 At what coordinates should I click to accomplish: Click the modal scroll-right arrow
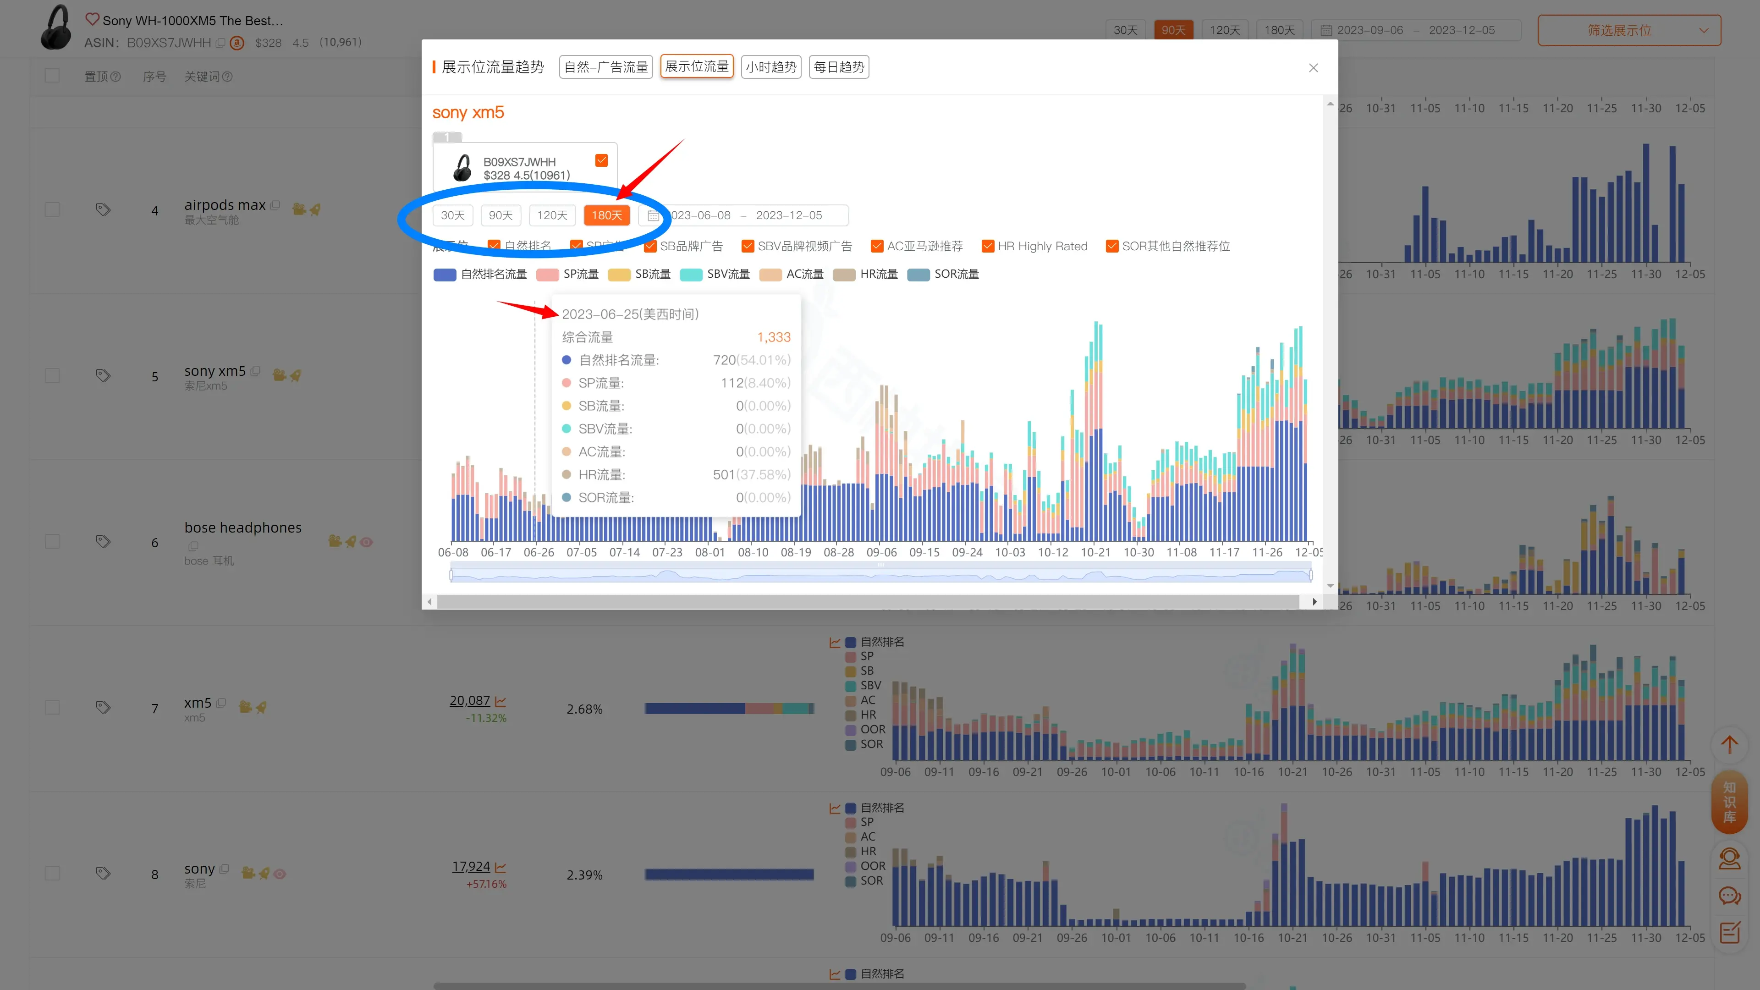[1314, 602]
